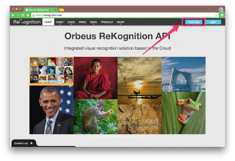
Task: Click the macOS red close window button
Action: [x=13, y=9]
